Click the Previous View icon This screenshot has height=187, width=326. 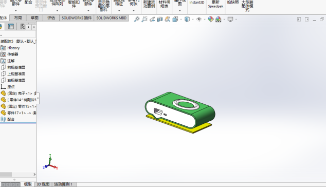(152, 19)
